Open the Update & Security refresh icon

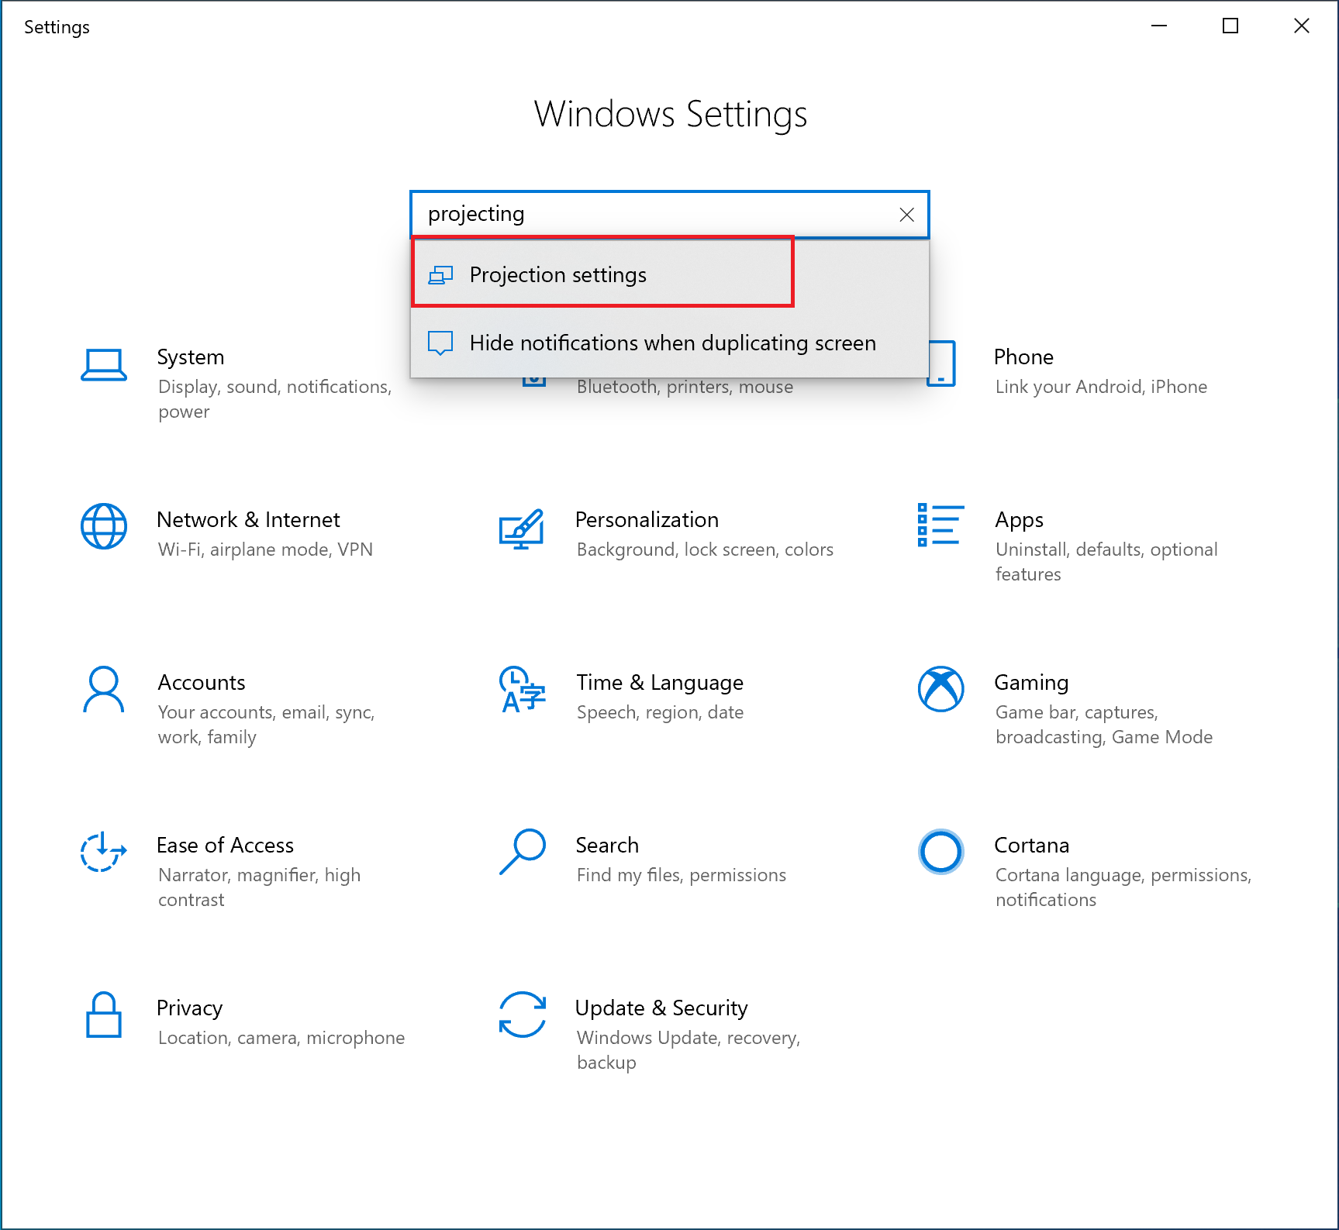tap(522, 1015)
